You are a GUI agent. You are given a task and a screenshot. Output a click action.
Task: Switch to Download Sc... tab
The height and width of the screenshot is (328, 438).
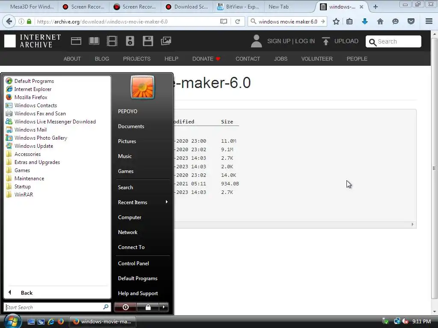187,7
